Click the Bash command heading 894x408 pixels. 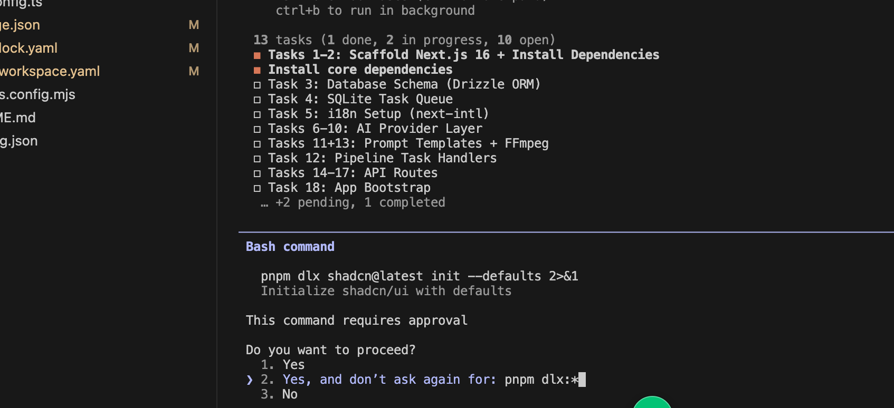pyautogui.click(x=290, y=247)
